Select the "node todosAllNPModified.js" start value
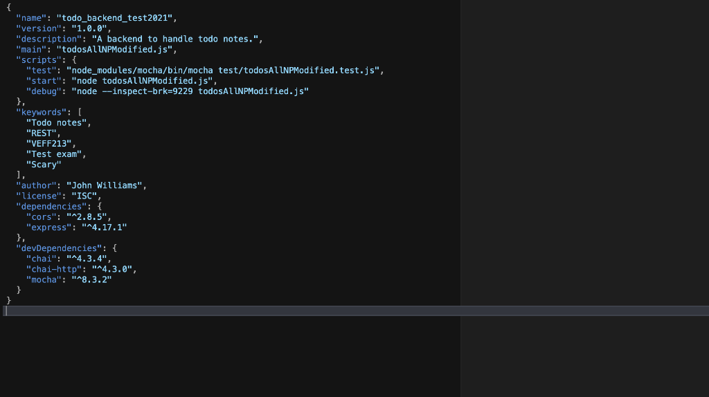709x397 pixels. coord(143,81)
